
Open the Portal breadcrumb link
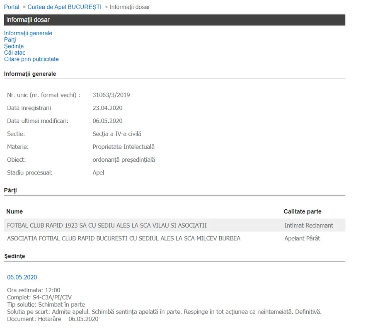tap(12, 7)
